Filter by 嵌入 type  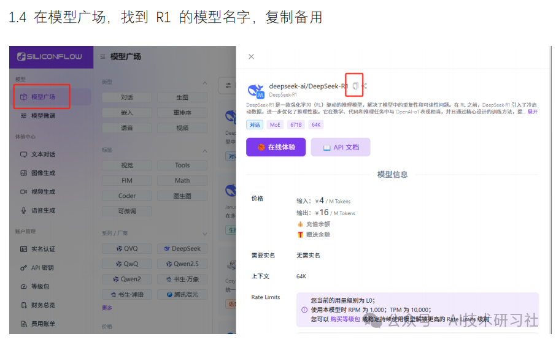(127, 113)
